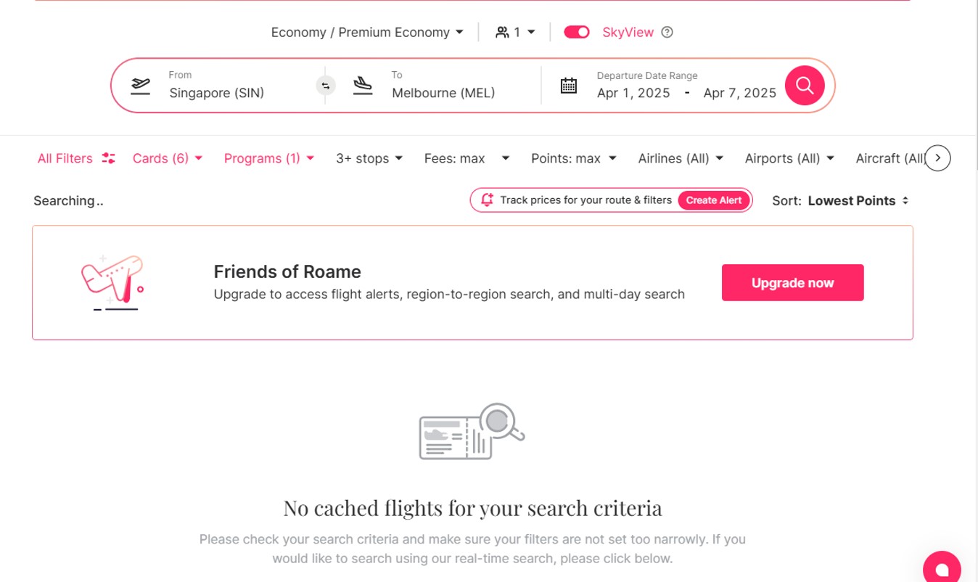Toggle the SkyView switch off
978x582 pixels.
point(577,32)
